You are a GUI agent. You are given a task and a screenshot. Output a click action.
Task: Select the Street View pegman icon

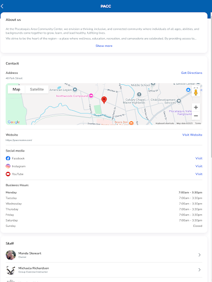[196, 91]
